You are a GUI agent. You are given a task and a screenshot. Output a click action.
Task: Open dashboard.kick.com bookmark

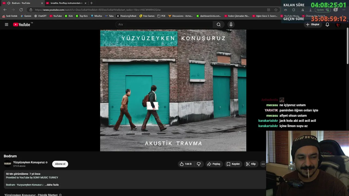209,16
